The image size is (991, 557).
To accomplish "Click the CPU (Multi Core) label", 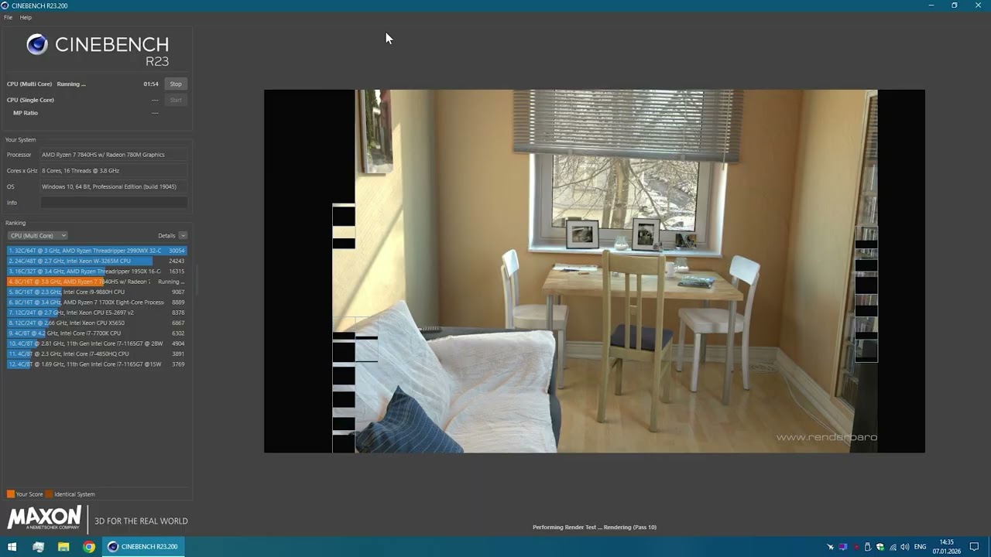I will coord(30,84).
